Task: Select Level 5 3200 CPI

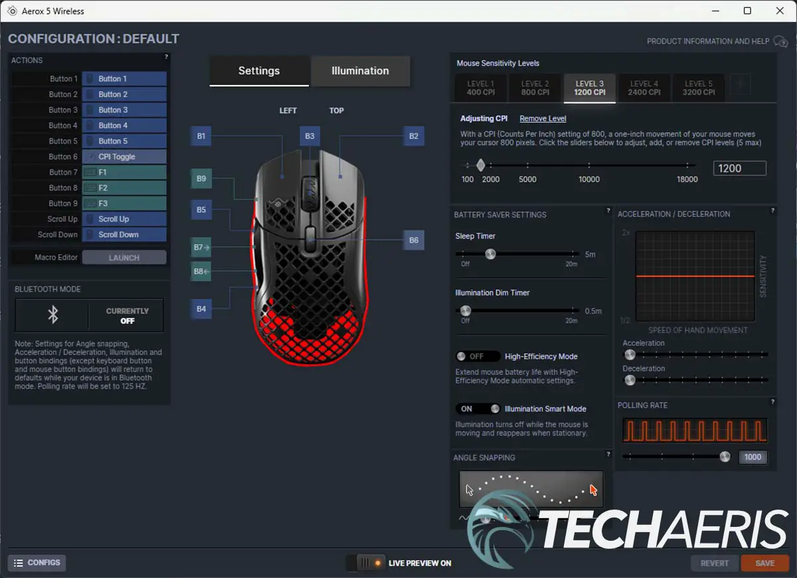Action: 699,88
